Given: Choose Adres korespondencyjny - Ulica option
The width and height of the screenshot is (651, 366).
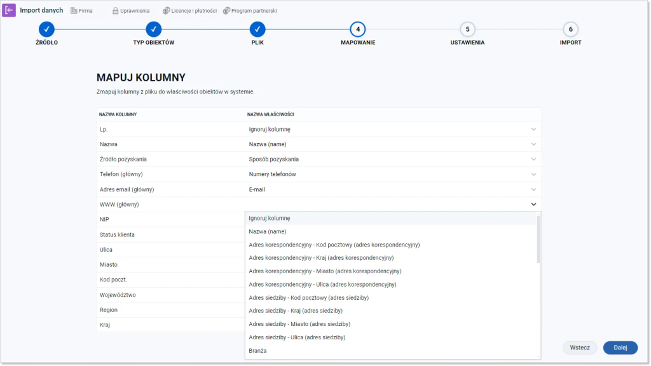Looking at the screenshot, I should tap(391, 284).
